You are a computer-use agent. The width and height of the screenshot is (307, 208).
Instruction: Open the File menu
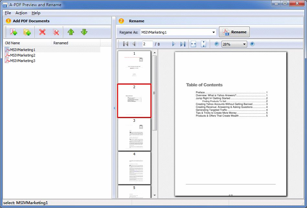click(8, 13)
